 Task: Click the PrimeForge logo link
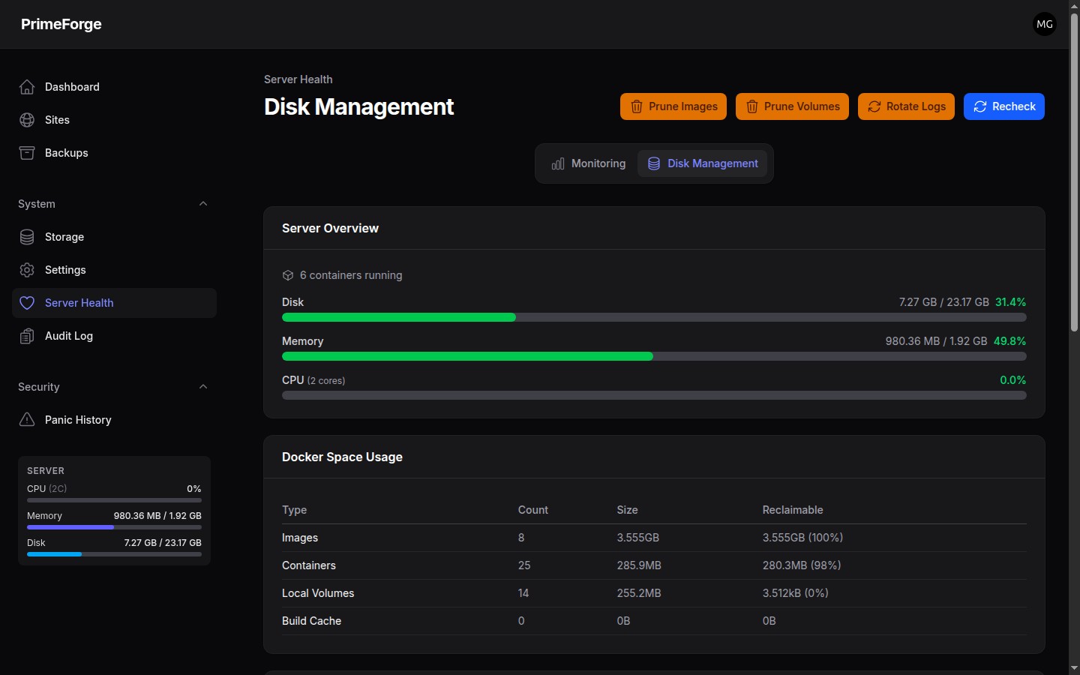tap(61, 24)
